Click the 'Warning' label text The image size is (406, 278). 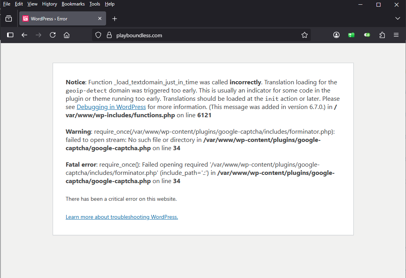coord(78,131)
